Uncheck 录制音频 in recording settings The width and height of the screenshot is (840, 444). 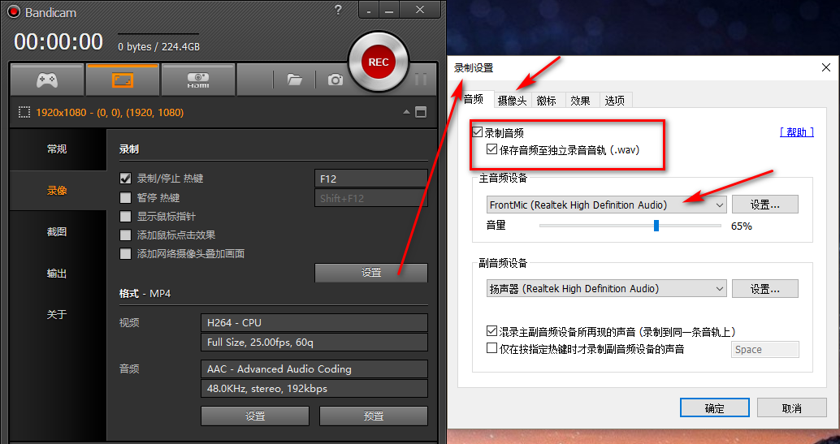click(x=478, y=132)
